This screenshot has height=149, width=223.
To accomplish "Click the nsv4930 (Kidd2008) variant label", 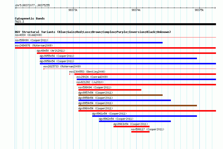I will 29,35.
